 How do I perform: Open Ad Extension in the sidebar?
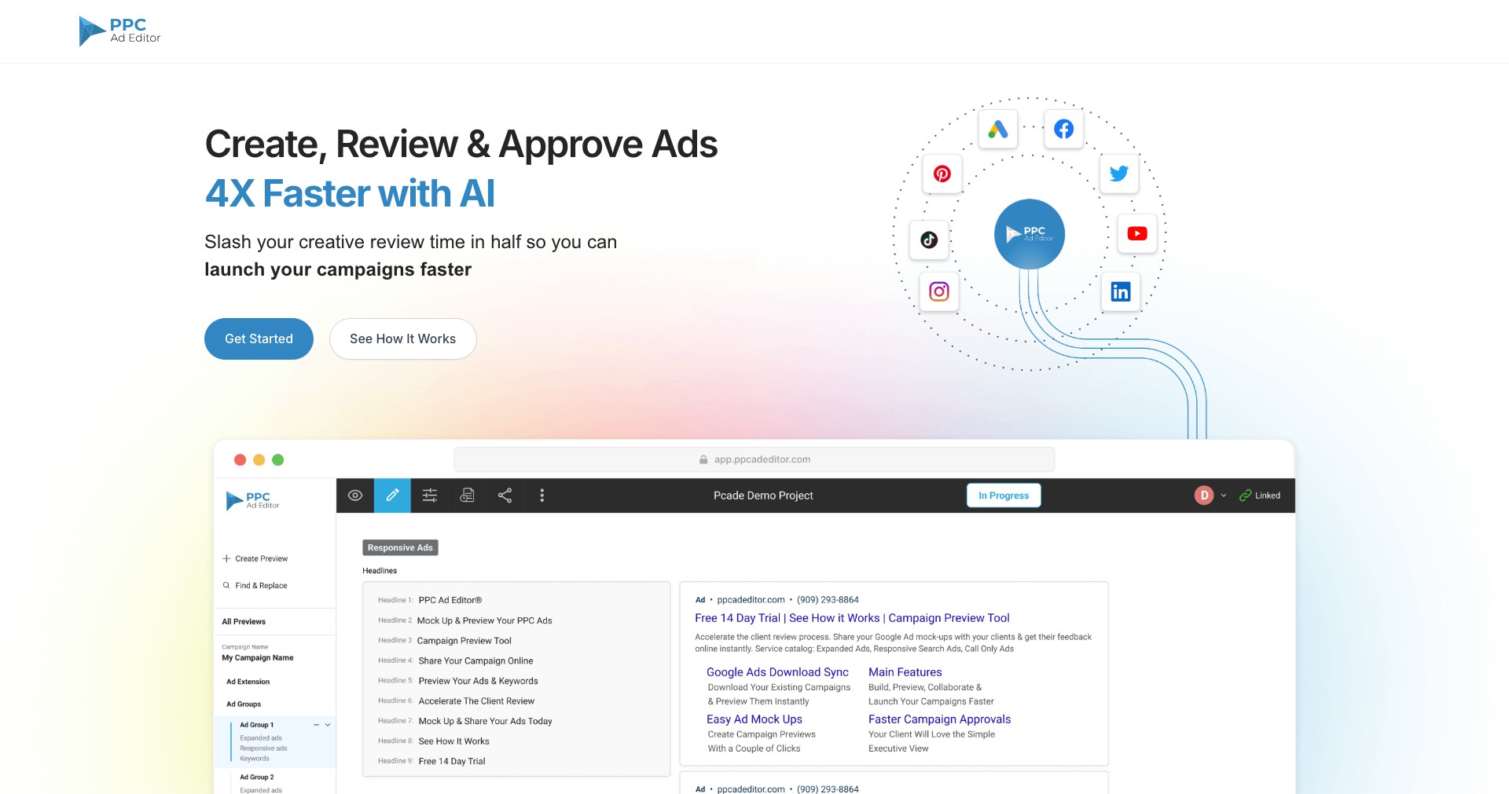pos(248,682)
